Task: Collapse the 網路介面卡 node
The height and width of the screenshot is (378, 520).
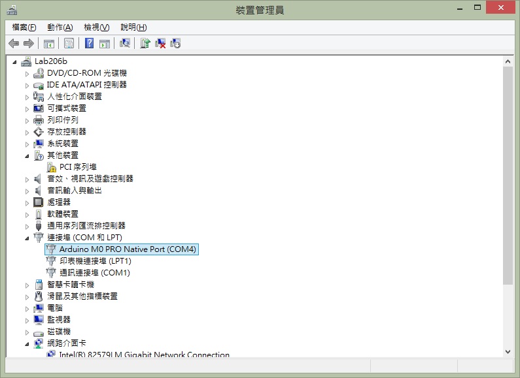Action: click(27, 344)
